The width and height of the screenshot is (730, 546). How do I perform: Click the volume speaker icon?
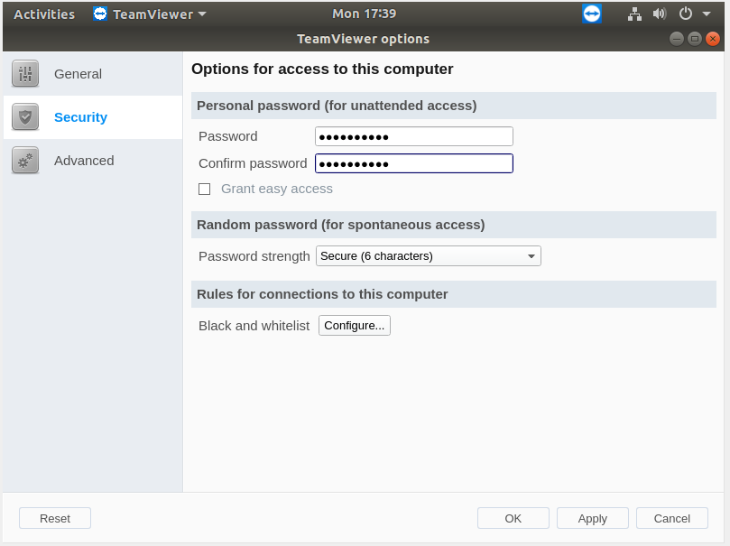(x=660, y=14)
